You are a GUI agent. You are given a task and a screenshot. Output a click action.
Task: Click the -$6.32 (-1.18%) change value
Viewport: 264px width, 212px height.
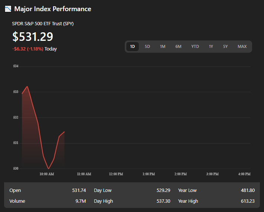pos(28,49)
